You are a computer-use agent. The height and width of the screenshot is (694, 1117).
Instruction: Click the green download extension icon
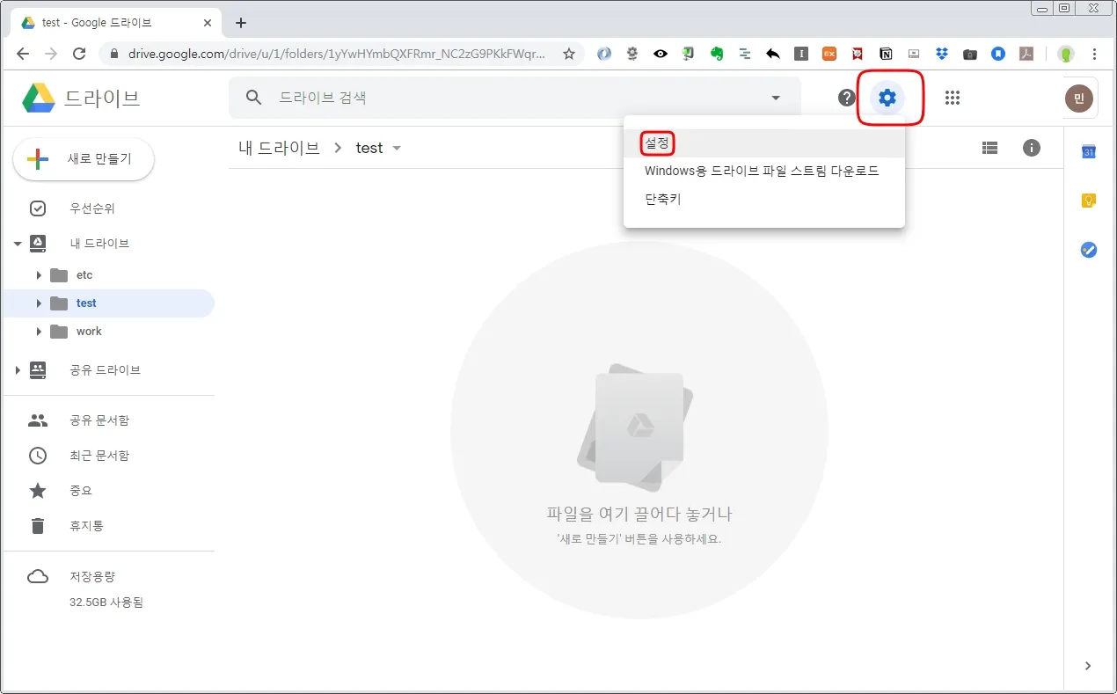coord(689,54)
